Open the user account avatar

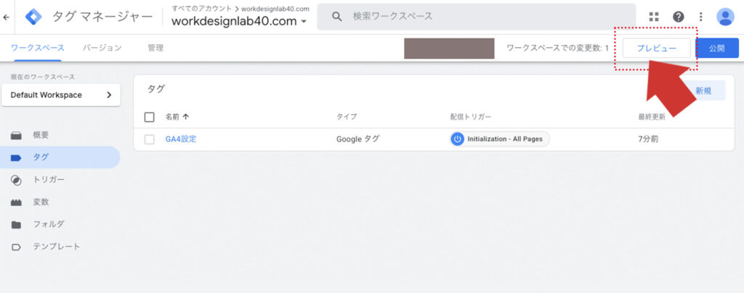[x=725, y=17]
